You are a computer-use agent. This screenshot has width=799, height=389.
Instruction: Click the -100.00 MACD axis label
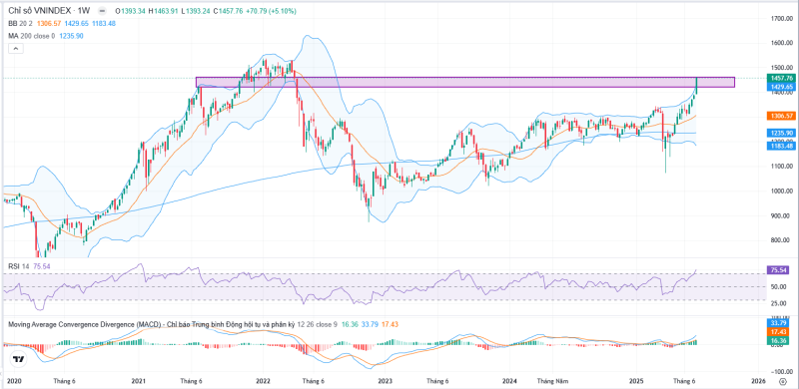tap(781, 371)
